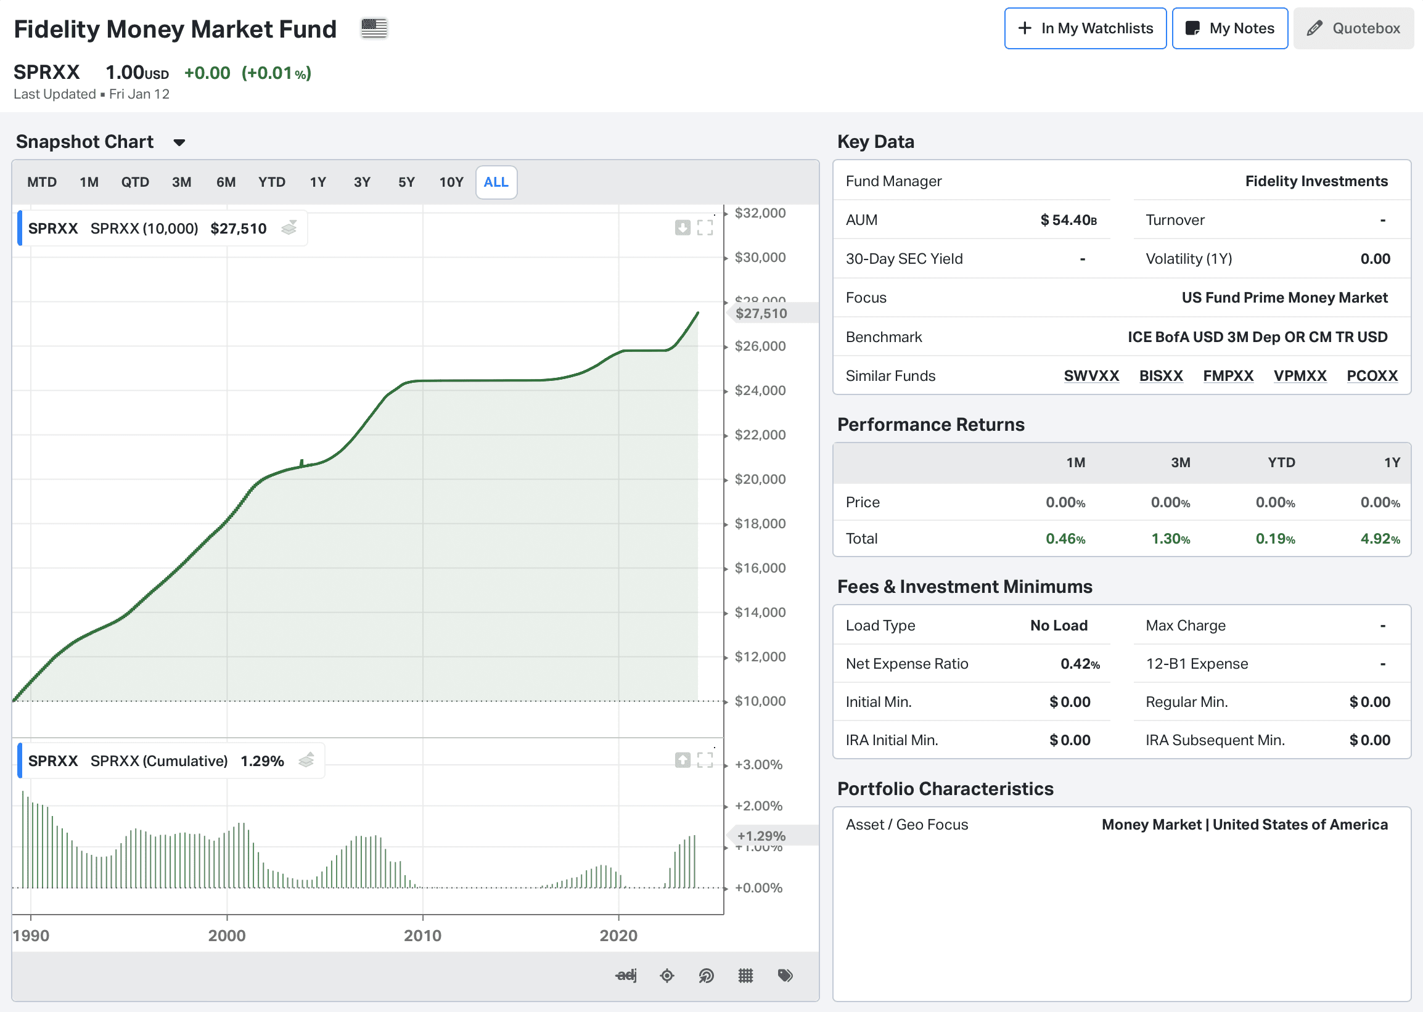Toggle the adjusted prices 'adj' icon
The image size is (1423, 1012).
click(x=626, y=975)
